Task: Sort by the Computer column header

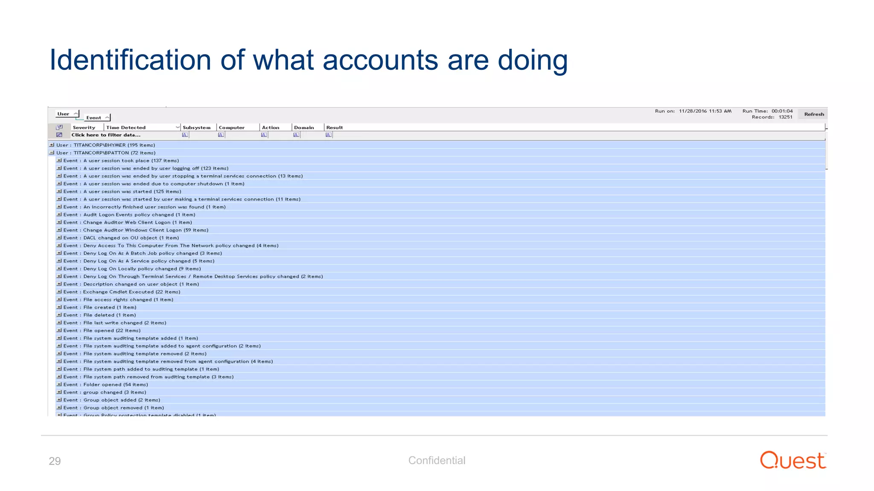Action: (238, 127)
